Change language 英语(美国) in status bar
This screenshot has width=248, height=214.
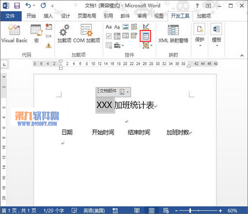tap(94, 211)
